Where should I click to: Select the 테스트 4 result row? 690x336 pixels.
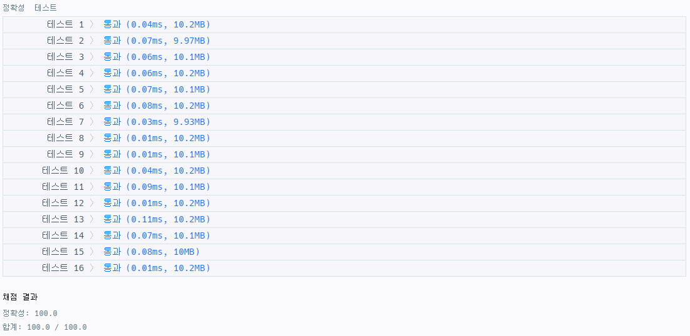[344, 73]
